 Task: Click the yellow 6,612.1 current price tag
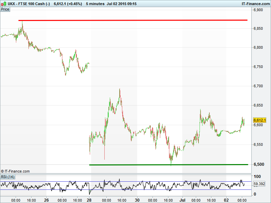click(x=260, y=120)
